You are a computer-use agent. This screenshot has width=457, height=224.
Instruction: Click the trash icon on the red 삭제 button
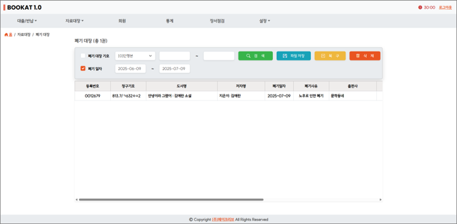coord(358,56)
